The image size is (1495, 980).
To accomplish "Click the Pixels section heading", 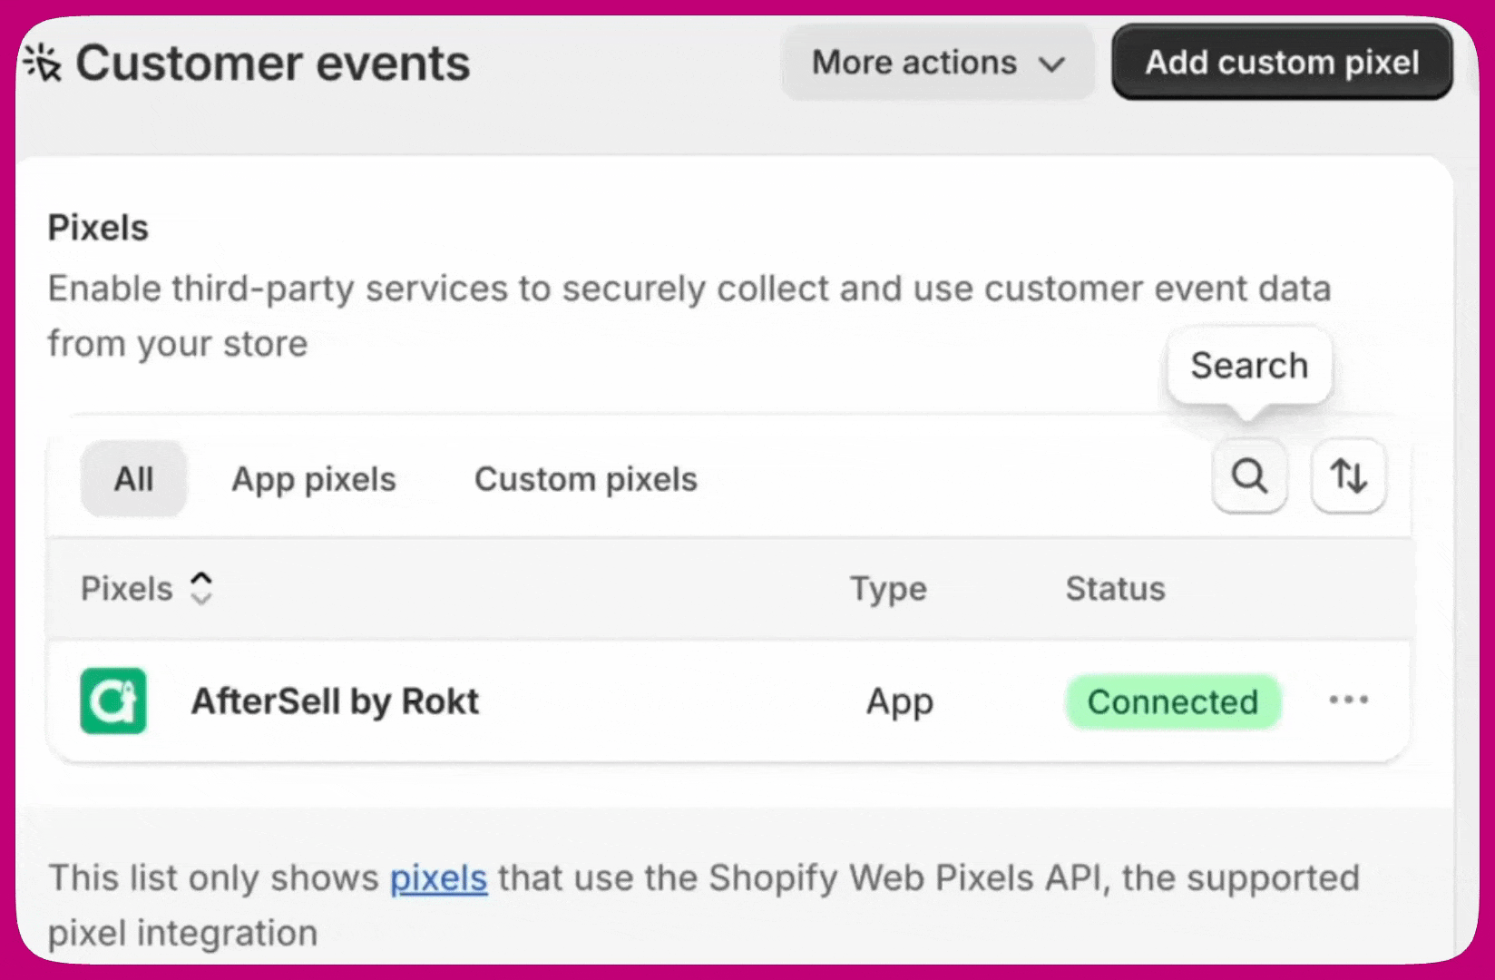I will click(x=98, y=228).
